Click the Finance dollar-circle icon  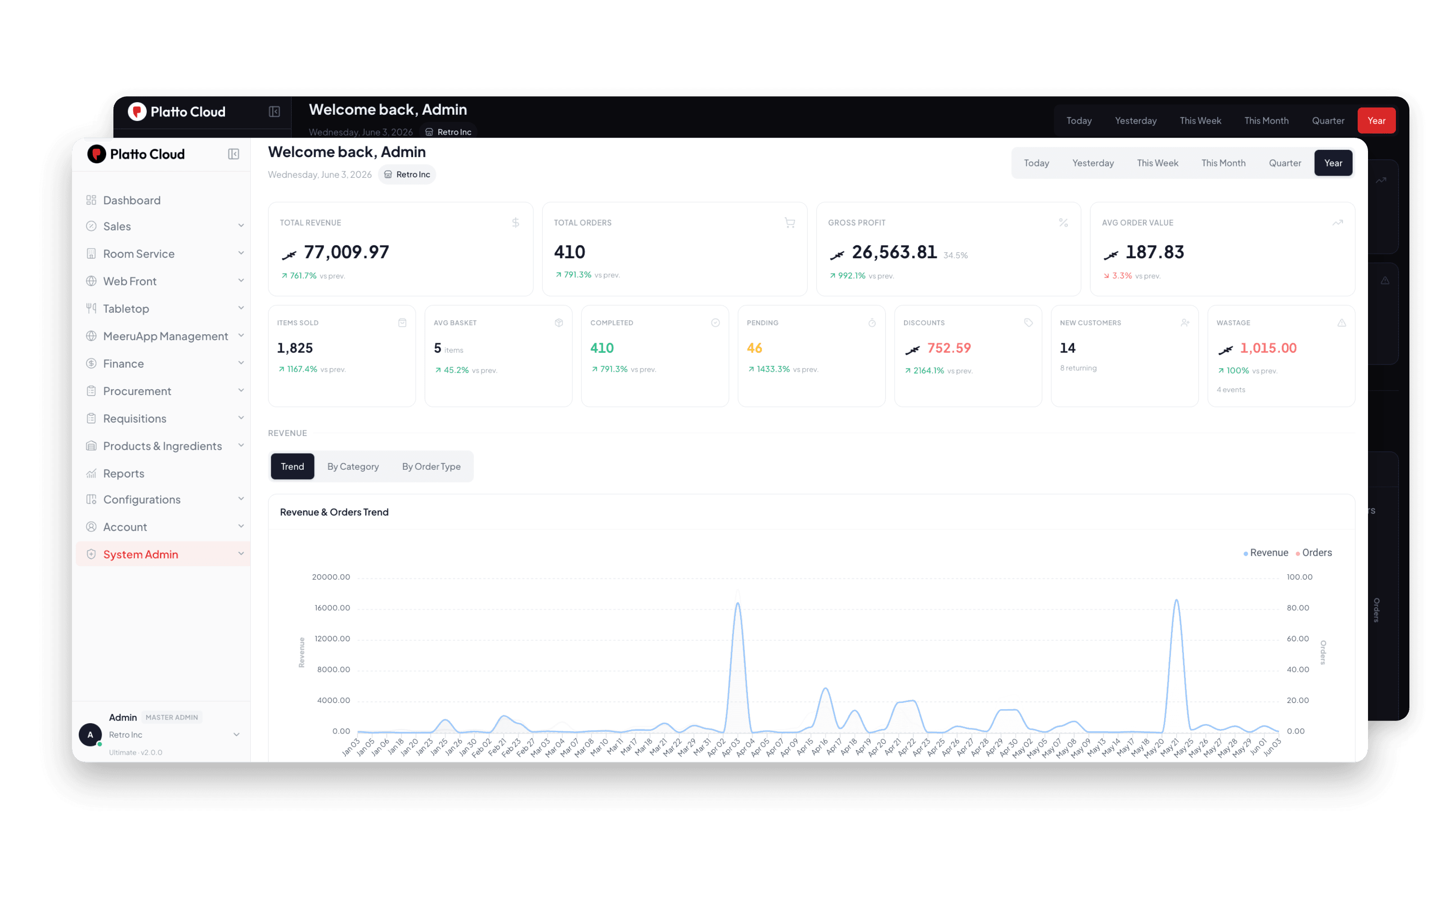(91, 363)
